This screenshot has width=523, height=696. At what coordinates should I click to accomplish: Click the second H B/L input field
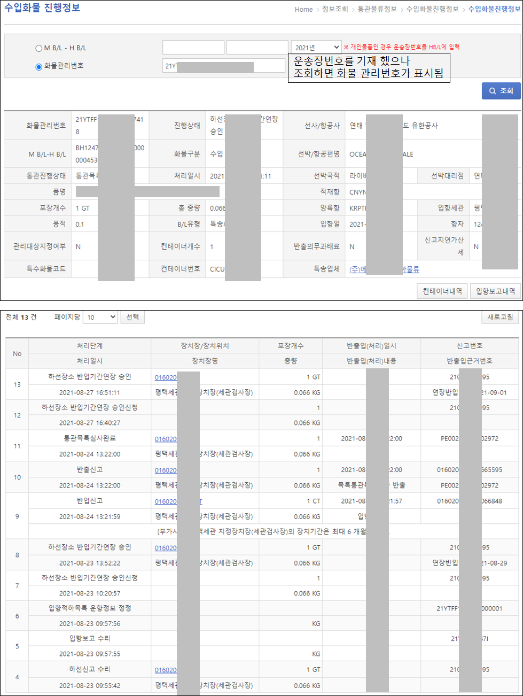coord(257,47)
